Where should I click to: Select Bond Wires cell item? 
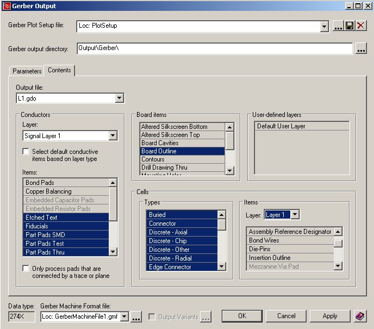click(290, 240)
